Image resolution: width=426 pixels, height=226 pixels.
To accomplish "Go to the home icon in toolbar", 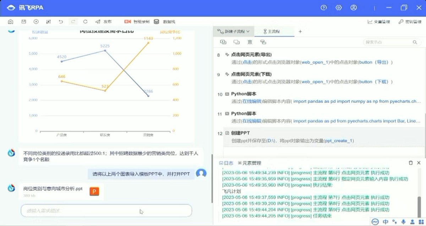I will point(11,22).
